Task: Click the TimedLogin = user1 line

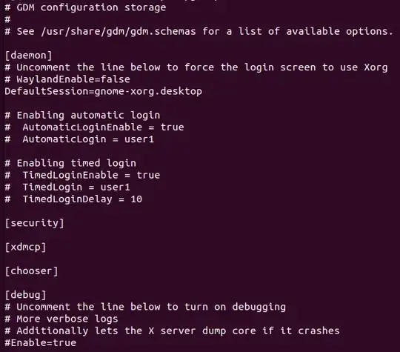Action: tap(67, 187)
